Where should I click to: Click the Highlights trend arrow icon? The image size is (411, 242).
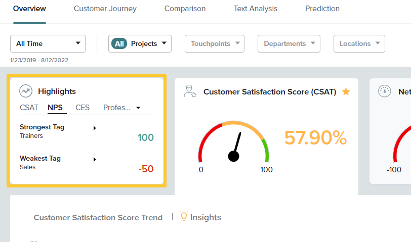[26, 91]
